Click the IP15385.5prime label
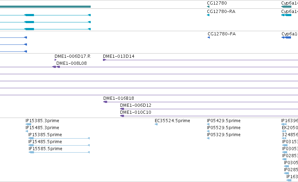Screen dimensions: 298x182 click(45, 135)
